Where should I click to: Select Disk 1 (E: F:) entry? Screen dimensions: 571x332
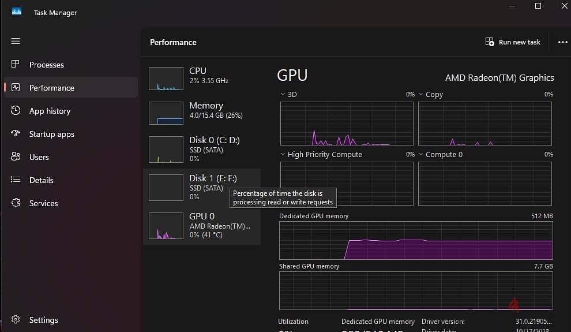(202, 188)
